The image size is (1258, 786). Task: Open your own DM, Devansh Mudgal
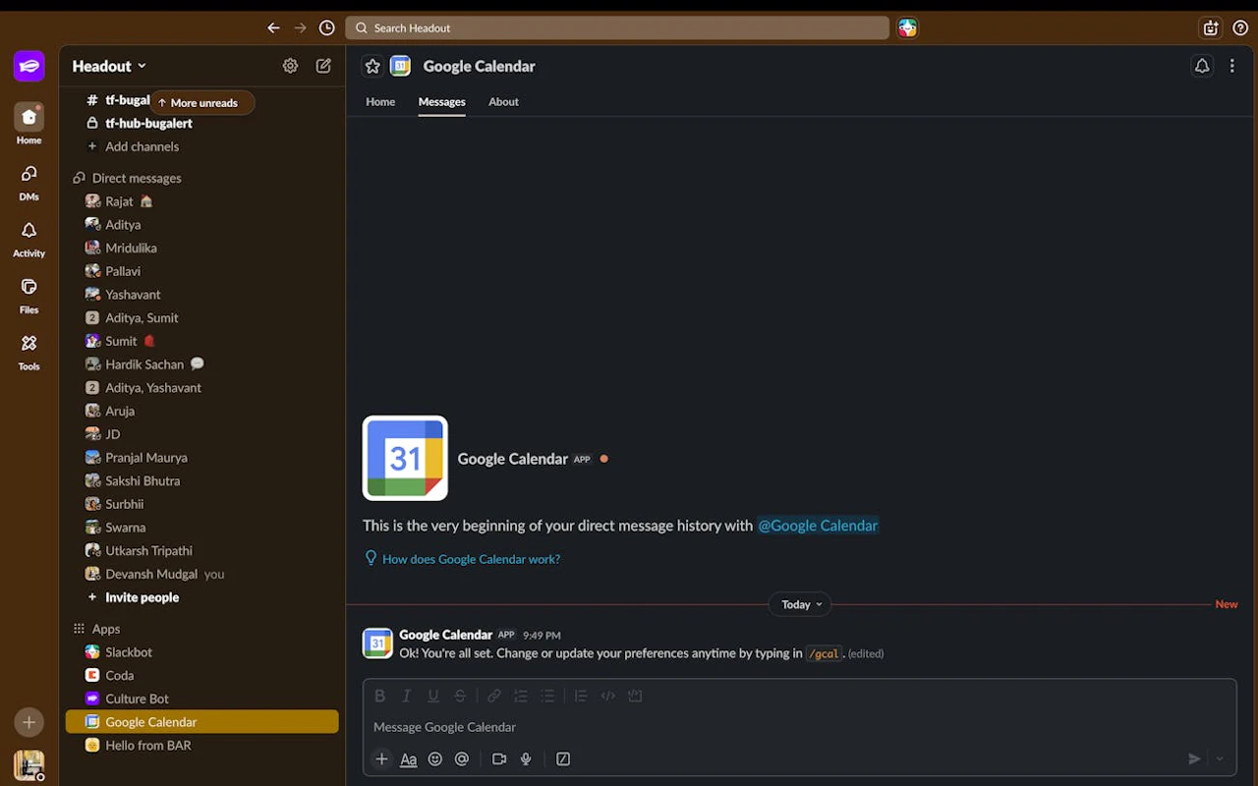(x=201, y=574)
